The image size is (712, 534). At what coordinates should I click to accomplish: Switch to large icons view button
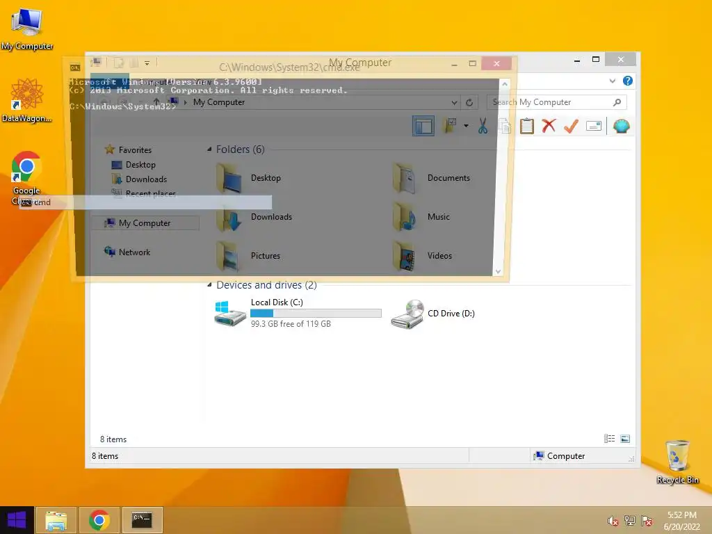coord(625,438)
